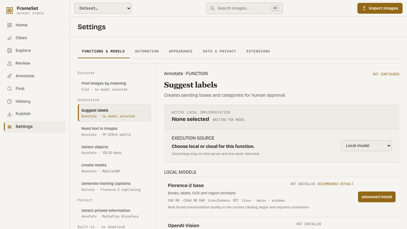Click the OpenAI Vision model name
Viewport: 407px width, 229px height.
point(183,226)
